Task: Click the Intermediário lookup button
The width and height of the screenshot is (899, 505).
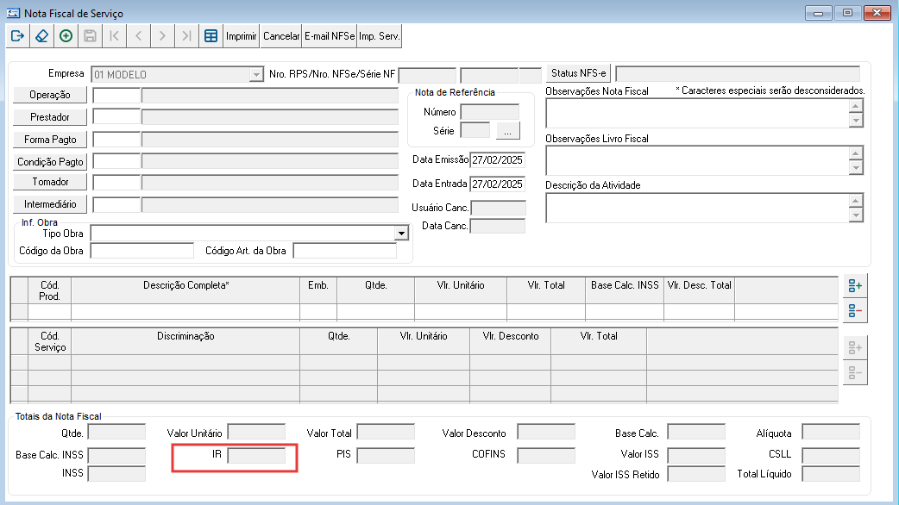Action: coord(50,204)
